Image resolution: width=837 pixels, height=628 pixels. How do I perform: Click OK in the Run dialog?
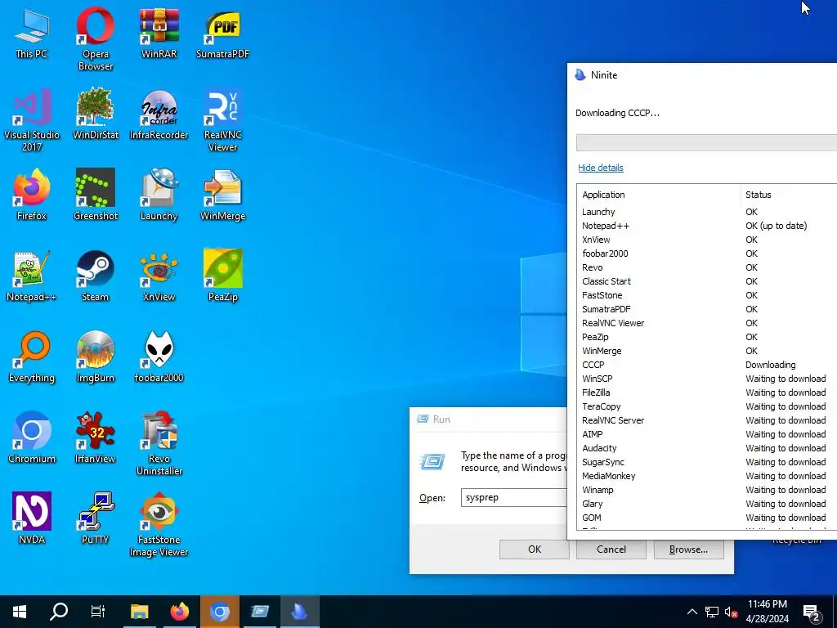pos(535,549)
